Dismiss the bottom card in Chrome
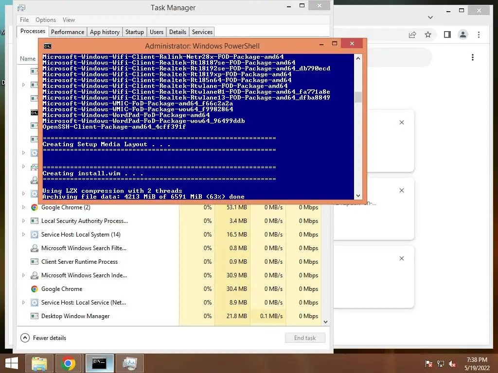498x373 pixels. click(401, 258)
